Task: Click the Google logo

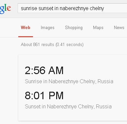Action: coord(6,9)
